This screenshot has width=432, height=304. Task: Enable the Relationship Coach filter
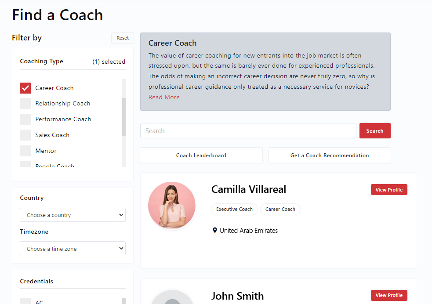[25, 103]
